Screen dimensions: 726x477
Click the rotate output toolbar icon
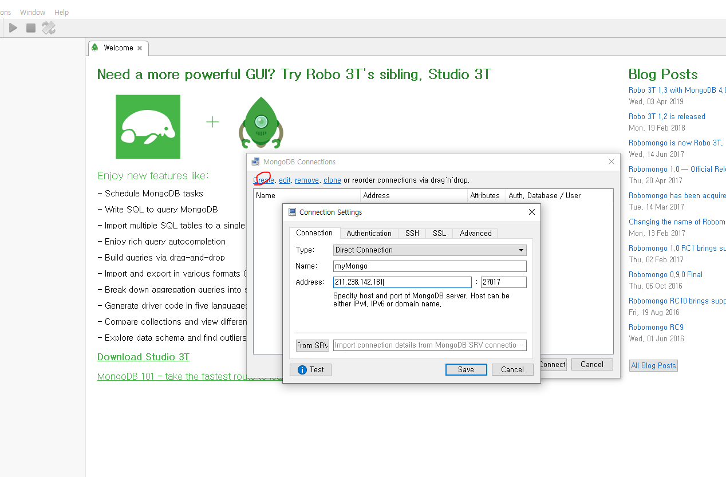49,27
